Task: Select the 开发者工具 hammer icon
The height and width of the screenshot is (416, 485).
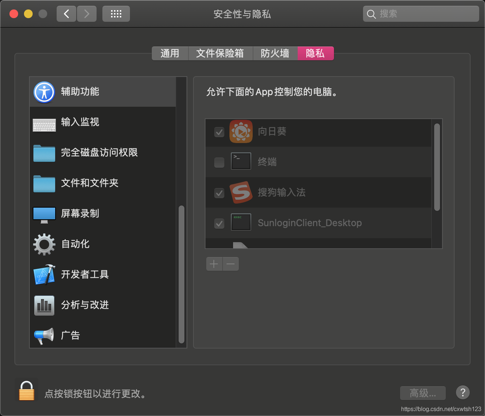Action: pos(44,275)
